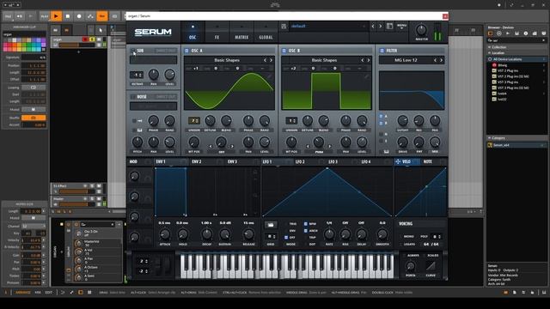
Task: Open the Serum MENU dropdown
Action: pos(401,27)
